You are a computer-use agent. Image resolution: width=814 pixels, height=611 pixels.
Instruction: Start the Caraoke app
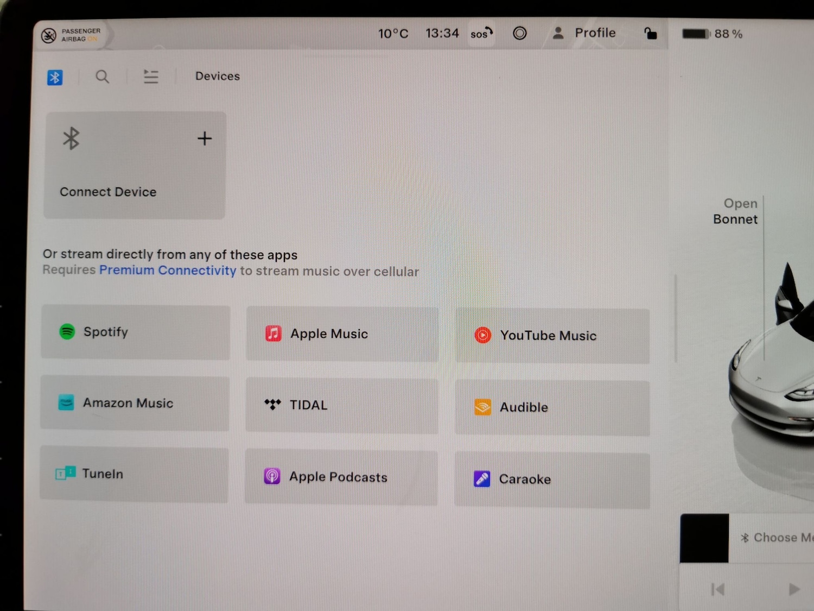pos(551,480)
